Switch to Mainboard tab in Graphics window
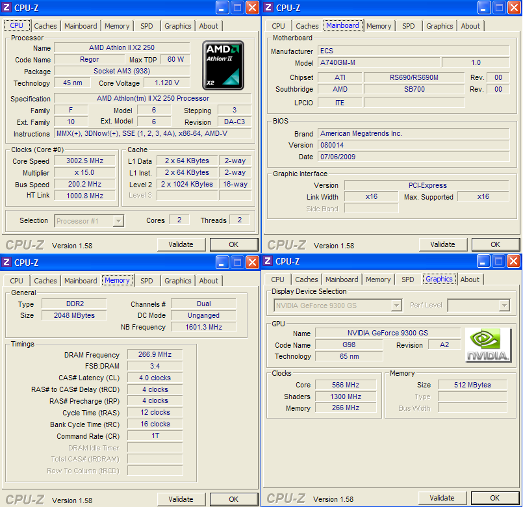 (x=342, y=279)
